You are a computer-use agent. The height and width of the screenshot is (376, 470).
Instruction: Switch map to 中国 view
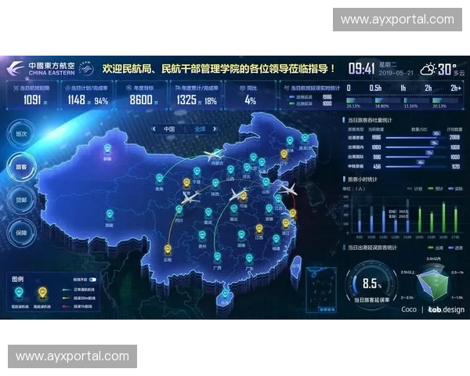pos(169,129)
